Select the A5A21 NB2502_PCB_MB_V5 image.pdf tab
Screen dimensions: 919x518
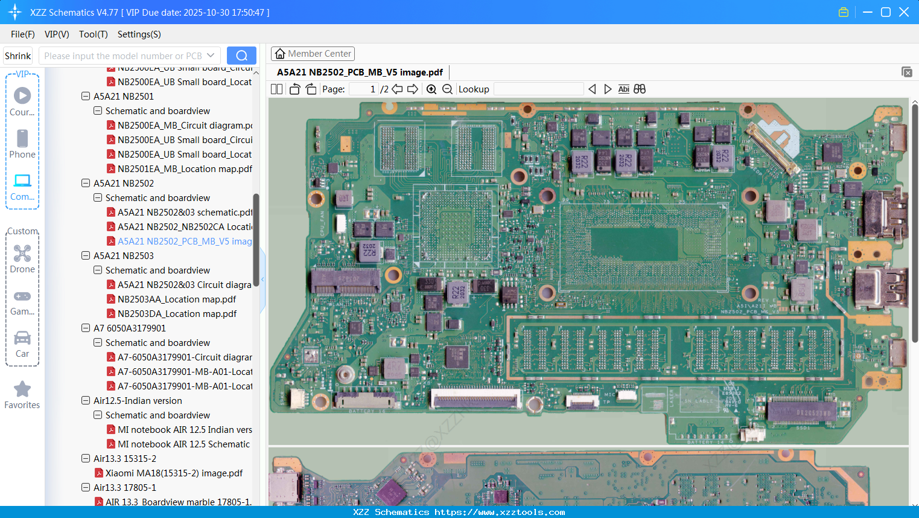click(x=360, y=72)
